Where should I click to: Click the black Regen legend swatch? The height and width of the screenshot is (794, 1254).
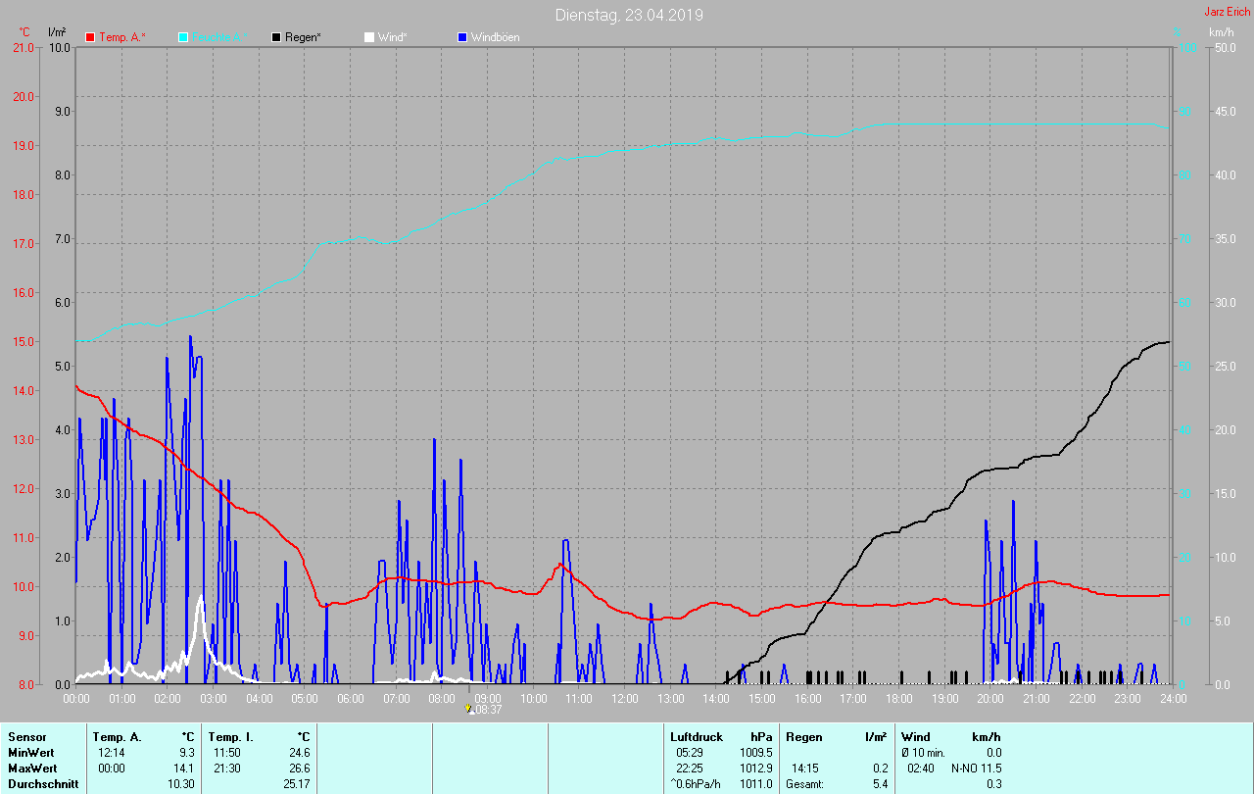(276, 37)
